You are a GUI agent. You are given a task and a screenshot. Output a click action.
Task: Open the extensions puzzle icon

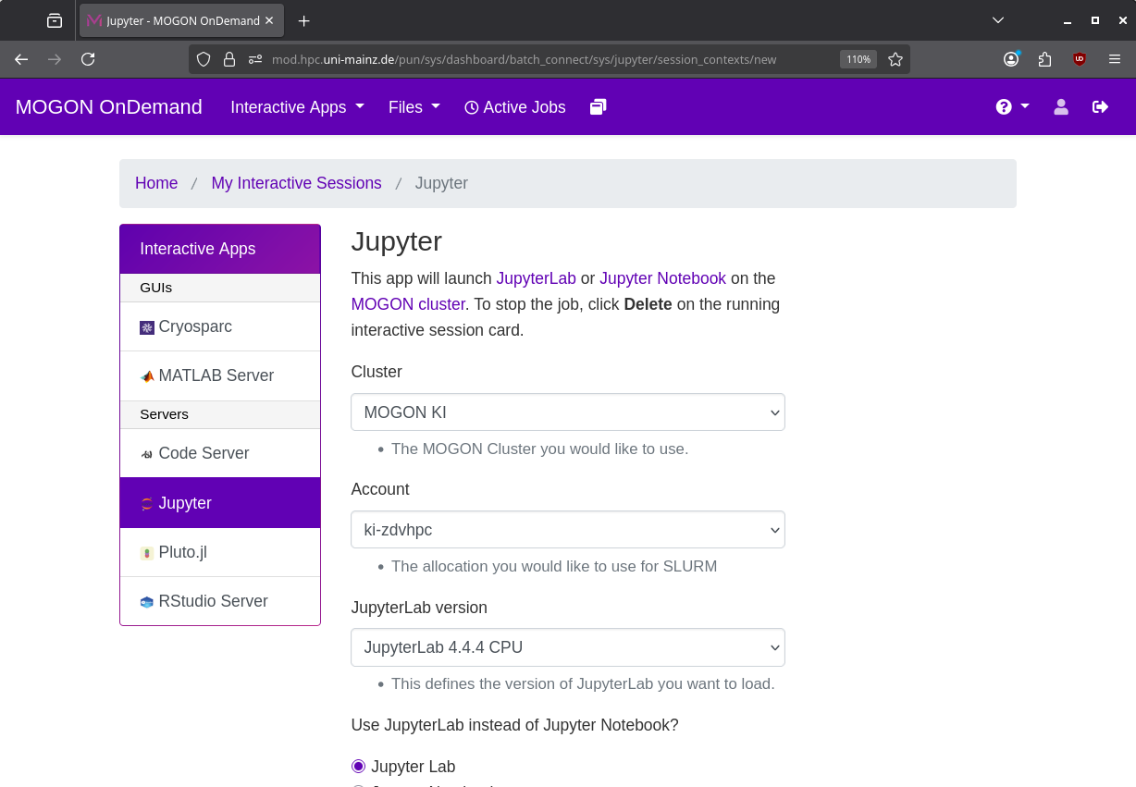point(1044,59)
